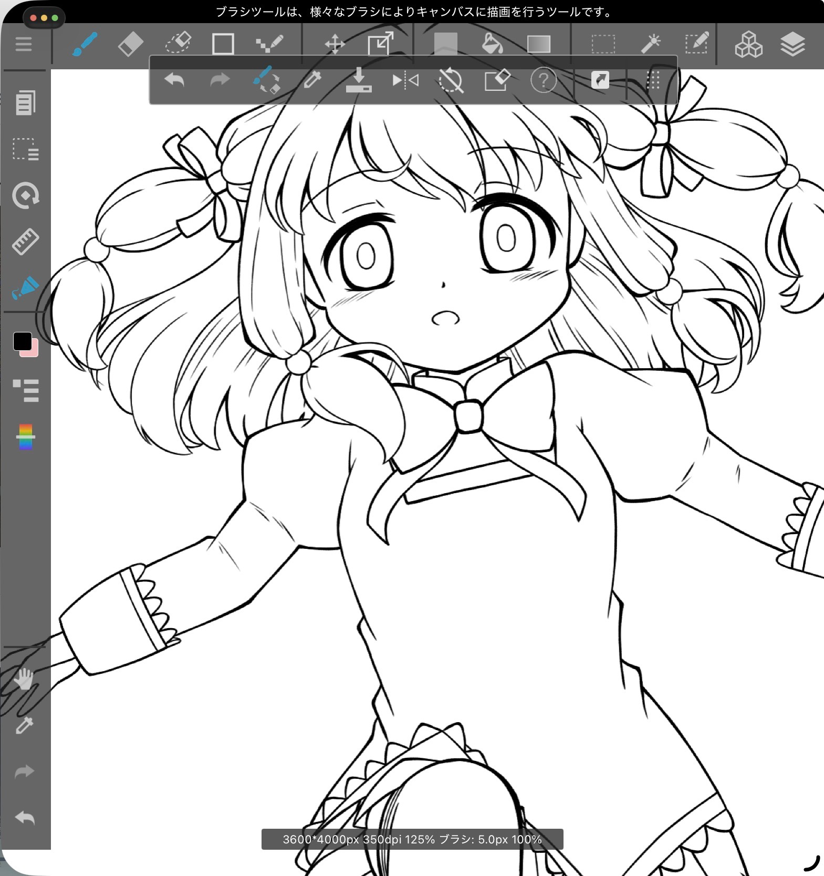The height and width of the screenshot is (876, 824).
Task: Open the Materials cubes panel
Action: pyautogui.click(x=748, y=44)
